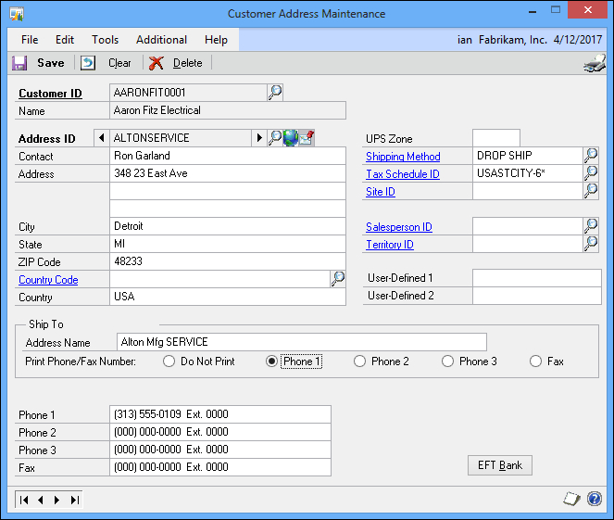Click the Country Code lookup magnifier
Image resolution: width=614 pixels, height=520 pixels.
click(338, 279)
